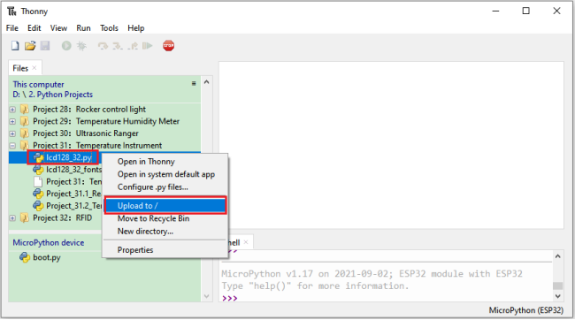Viewport: 575px width, 320px height.
Task: Select Upload to / in context menu
Action: pyautogui.click(x=165, y=206)
